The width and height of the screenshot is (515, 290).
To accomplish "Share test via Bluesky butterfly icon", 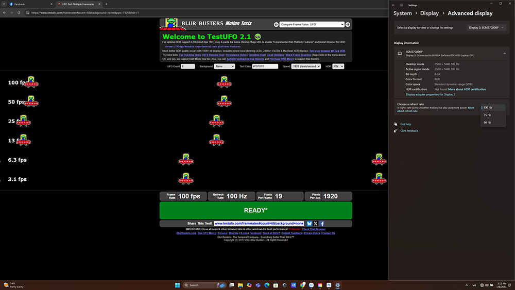I will pos(309,224).
